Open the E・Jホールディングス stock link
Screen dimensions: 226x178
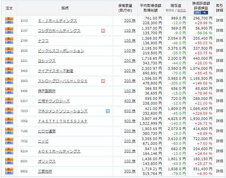(57, 21)
